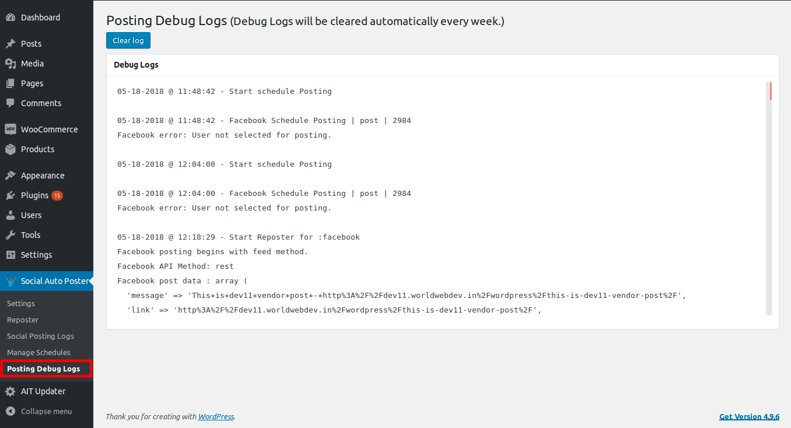Open the Social Auto Poster menu
The width and height of the screenshot is (791, 428).
point(54,281)
